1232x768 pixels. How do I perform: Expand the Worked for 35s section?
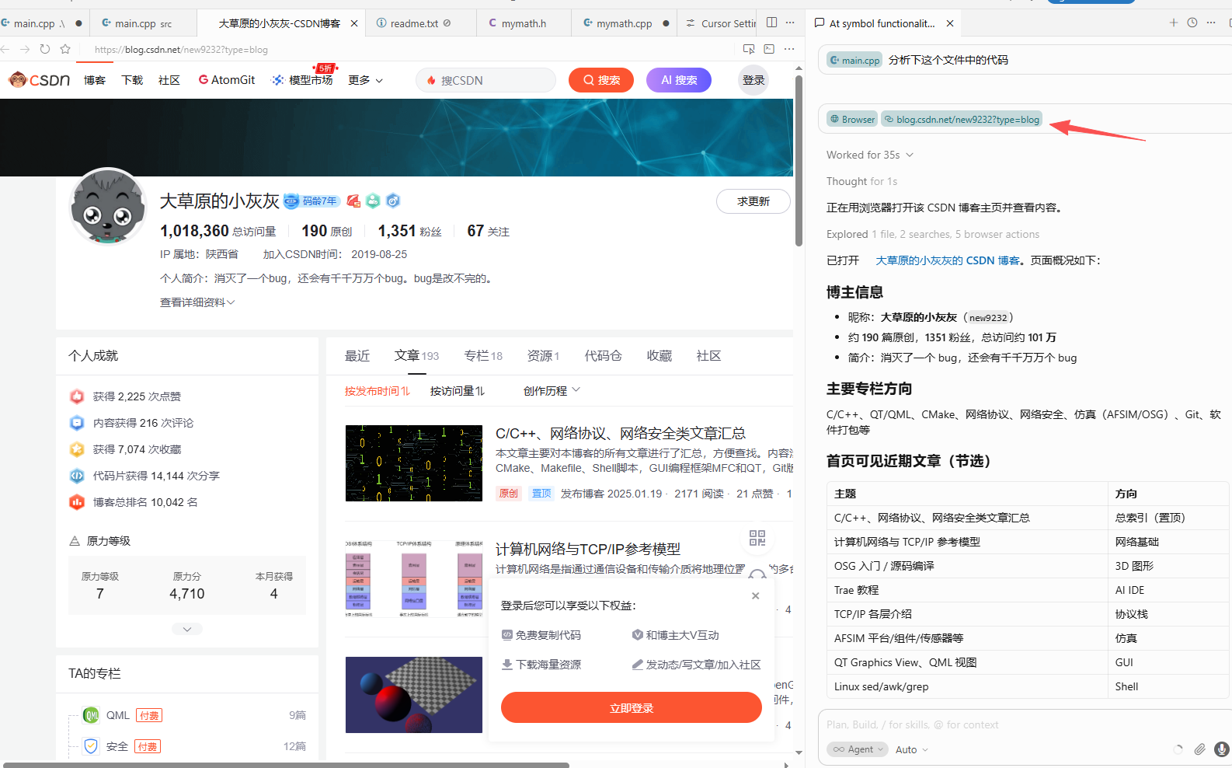click(869, 155)
